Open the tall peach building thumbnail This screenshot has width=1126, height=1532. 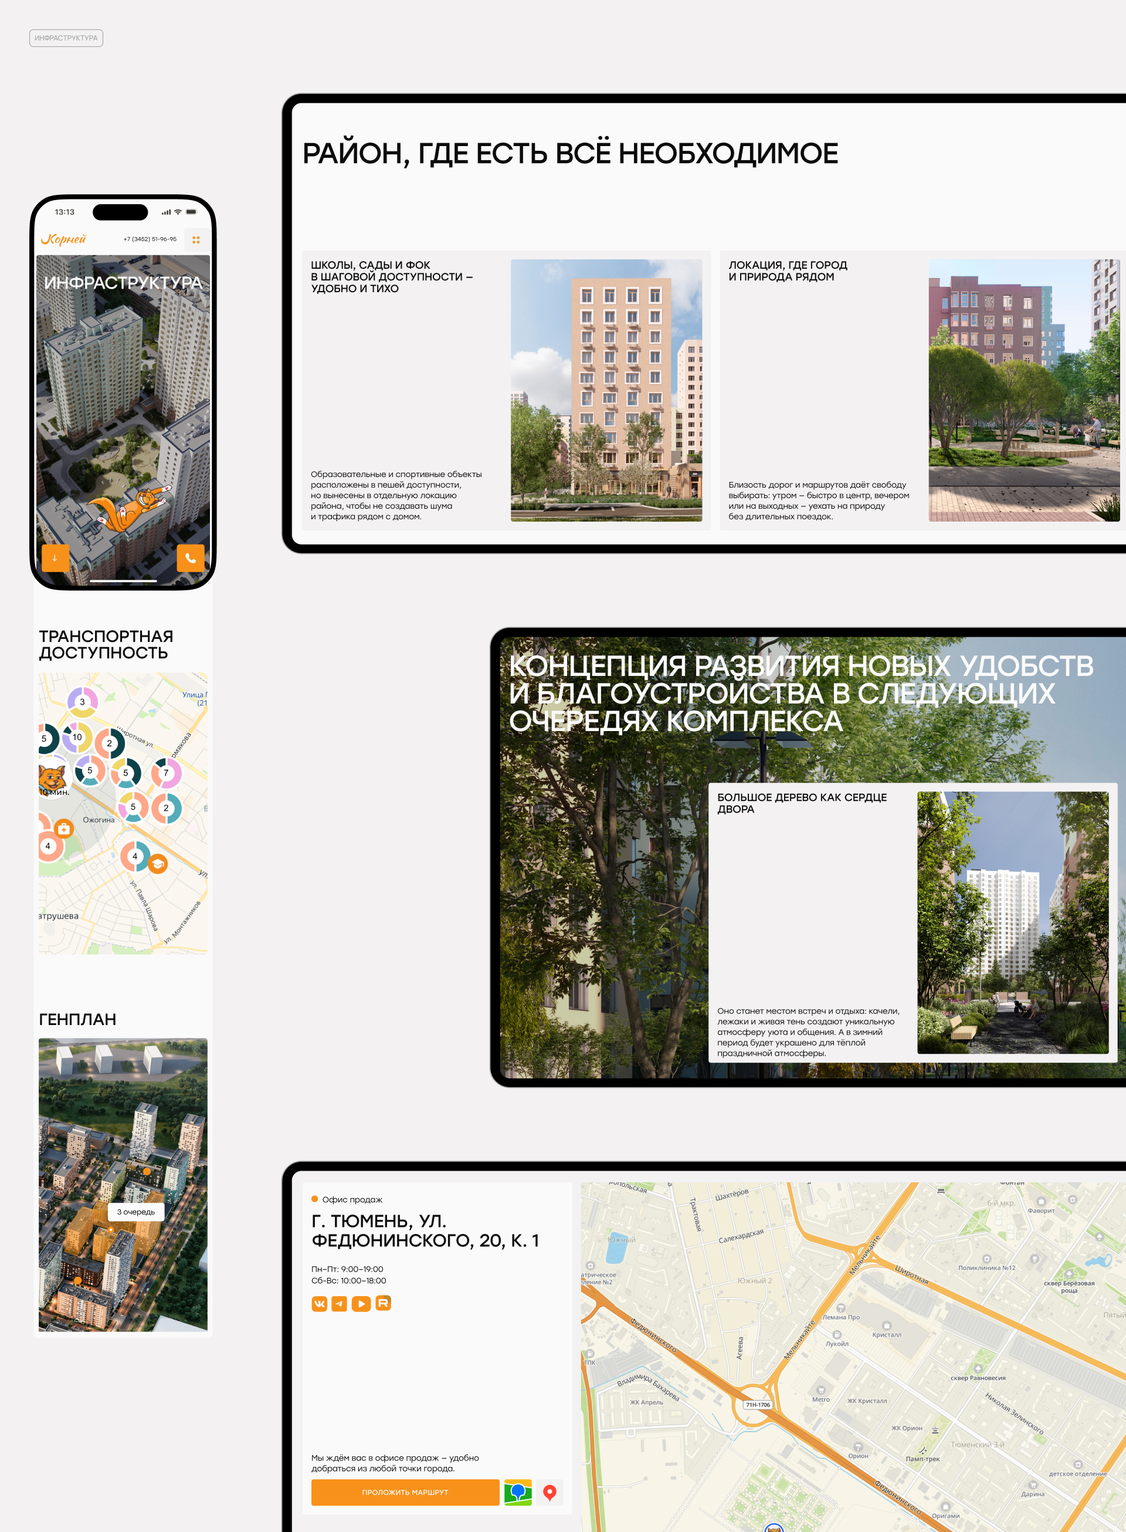pyautogui.click(x=606, y=390)
